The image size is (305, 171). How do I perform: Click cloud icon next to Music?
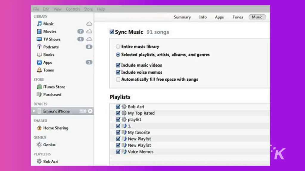[x=89, y=24]
